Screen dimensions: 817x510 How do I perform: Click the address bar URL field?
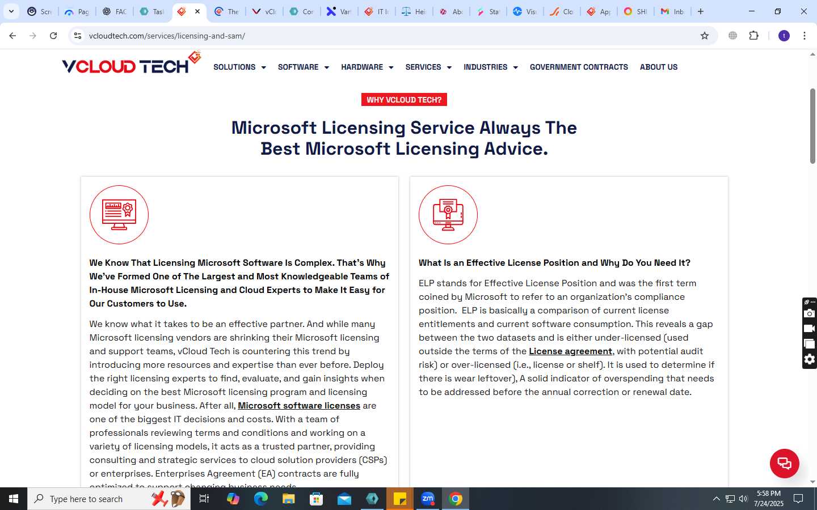(391, 36)
